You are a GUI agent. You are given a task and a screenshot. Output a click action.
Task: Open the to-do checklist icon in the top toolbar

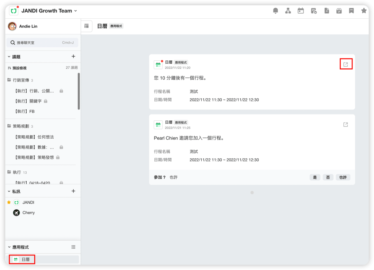(x=314, y=11)
